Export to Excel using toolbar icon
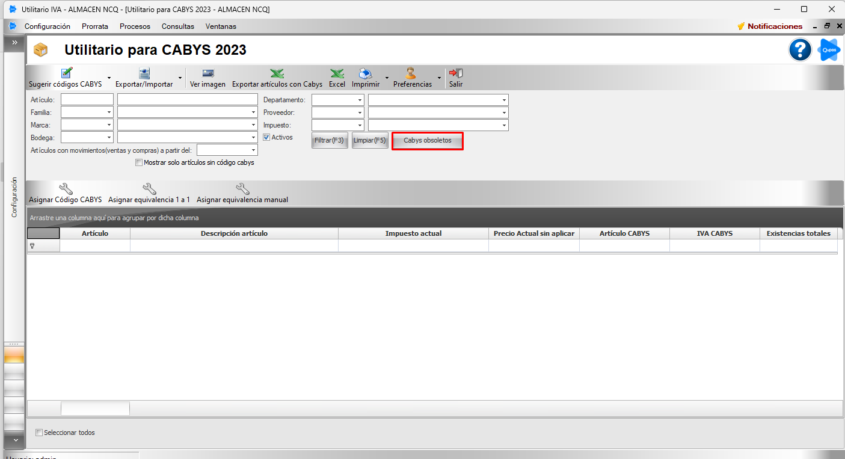This screenshot has height=459, width=845. point(337,73)
